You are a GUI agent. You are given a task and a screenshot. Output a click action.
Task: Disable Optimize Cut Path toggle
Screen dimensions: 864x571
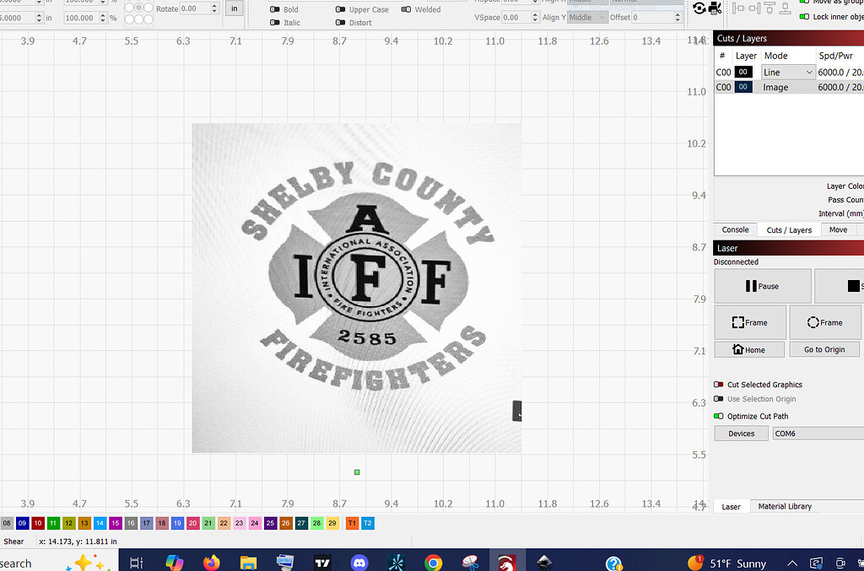[719, 417]
